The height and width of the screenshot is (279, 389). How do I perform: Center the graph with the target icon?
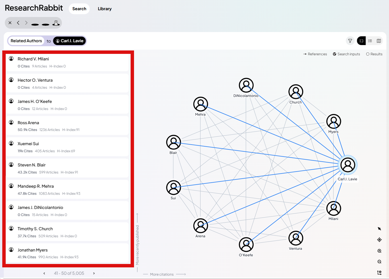pos(379,240)
